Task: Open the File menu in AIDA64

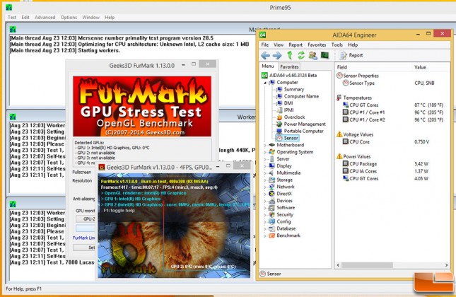Action: [264, 45]
